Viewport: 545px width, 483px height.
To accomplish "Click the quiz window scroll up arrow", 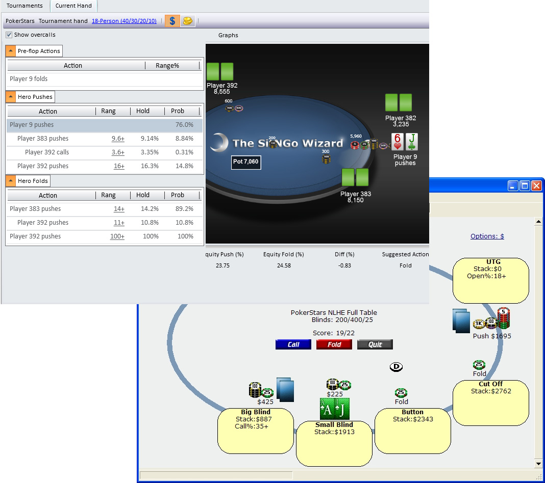I will tap(538, 221).
